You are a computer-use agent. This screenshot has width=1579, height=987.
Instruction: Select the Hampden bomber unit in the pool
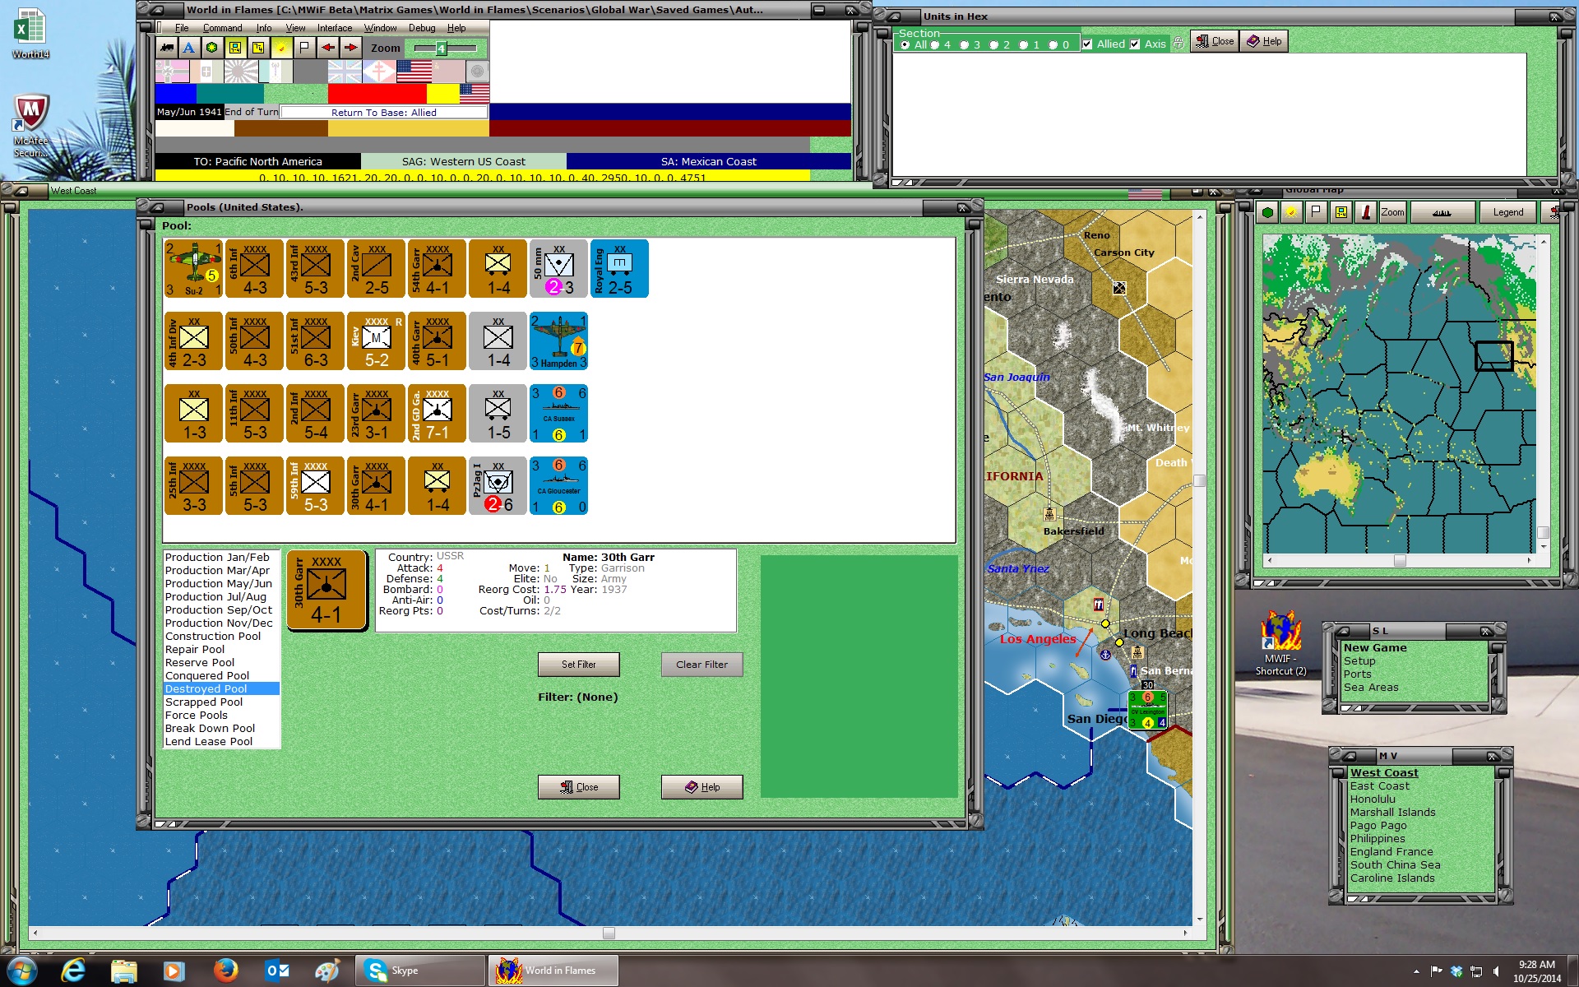[559, 341]
